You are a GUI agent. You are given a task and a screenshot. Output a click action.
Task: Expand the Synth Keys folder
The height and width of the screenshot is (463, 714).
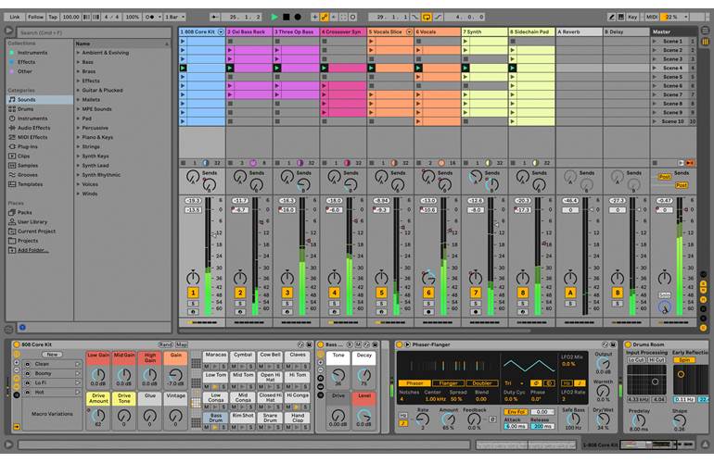78,156
